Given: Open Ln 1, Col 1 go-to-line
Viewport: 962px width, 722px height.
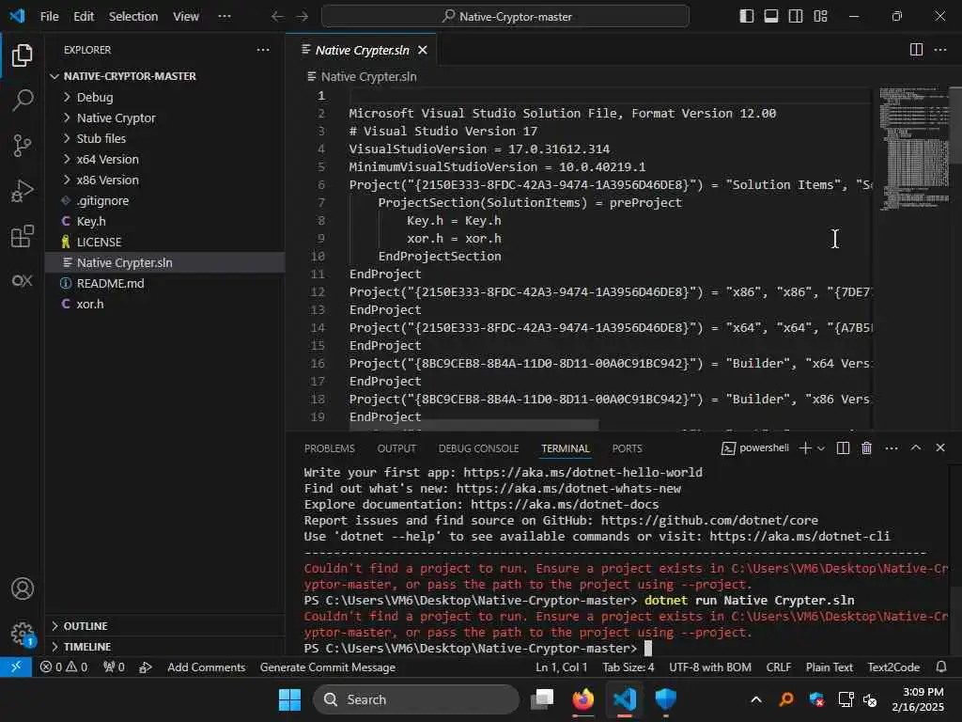Looking at the screenshot, I should [562, 667].
